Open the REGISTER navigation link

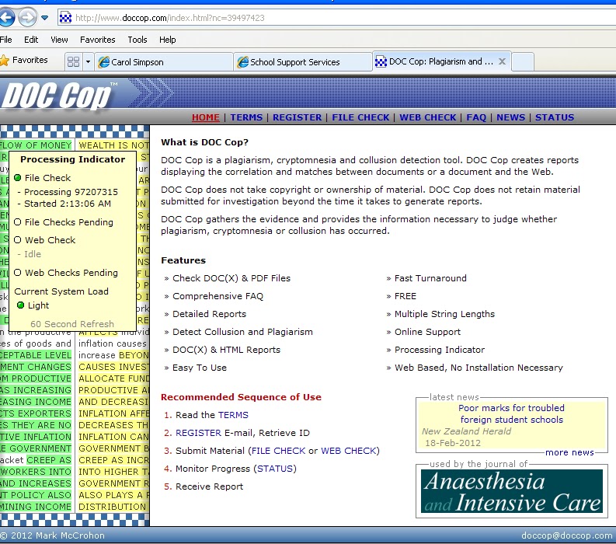coord(297,117)
